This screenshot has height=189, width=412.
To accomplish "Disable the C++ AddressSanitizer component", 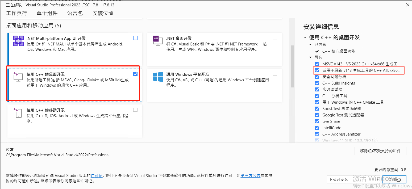I will tap(317, 134).
